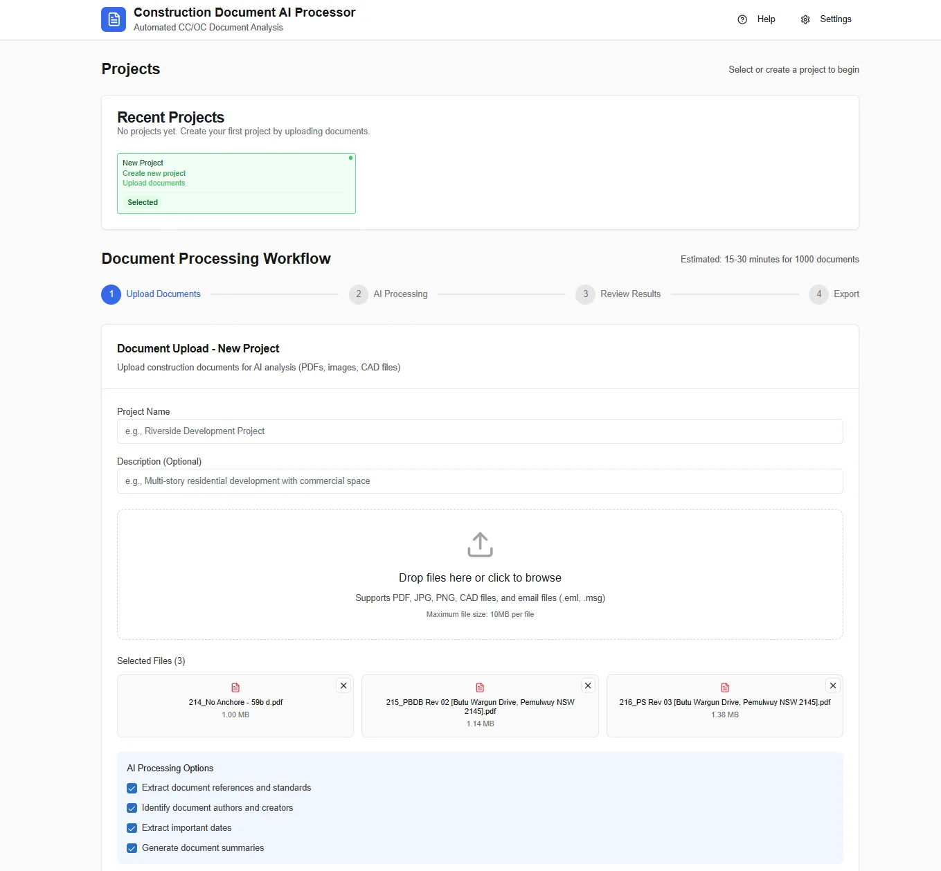Click the Selected badge on New Project
941x871 pixels.
[143, 202]
